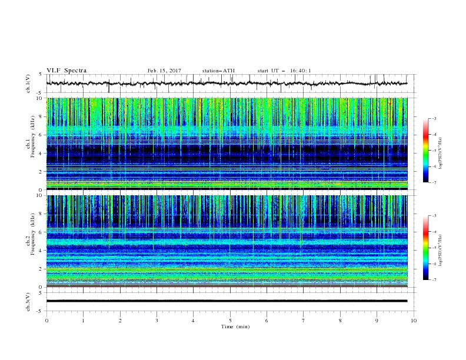
Task: Click the ch.1 voltage waveform trace
Action: 227,84
